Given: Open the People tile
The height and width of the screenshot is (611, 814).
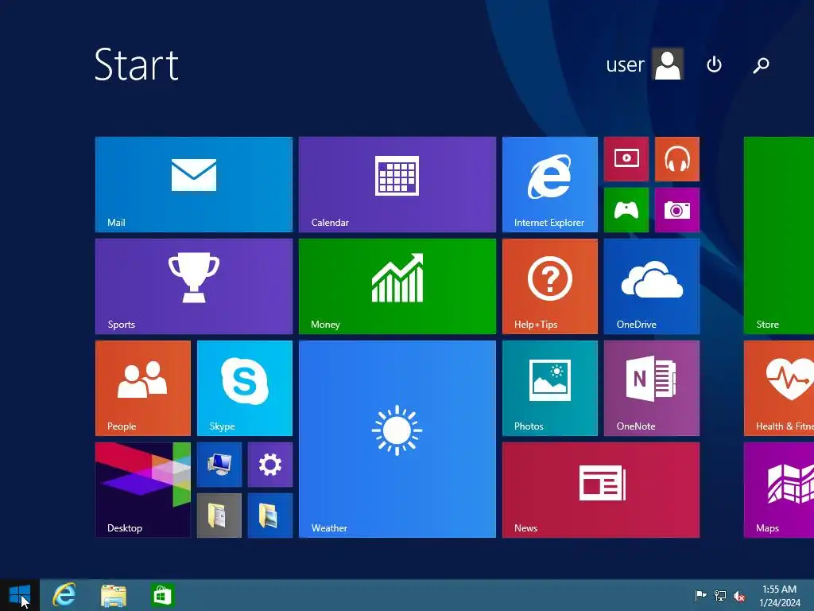Looking at the screenshot, I should (143, 388).
